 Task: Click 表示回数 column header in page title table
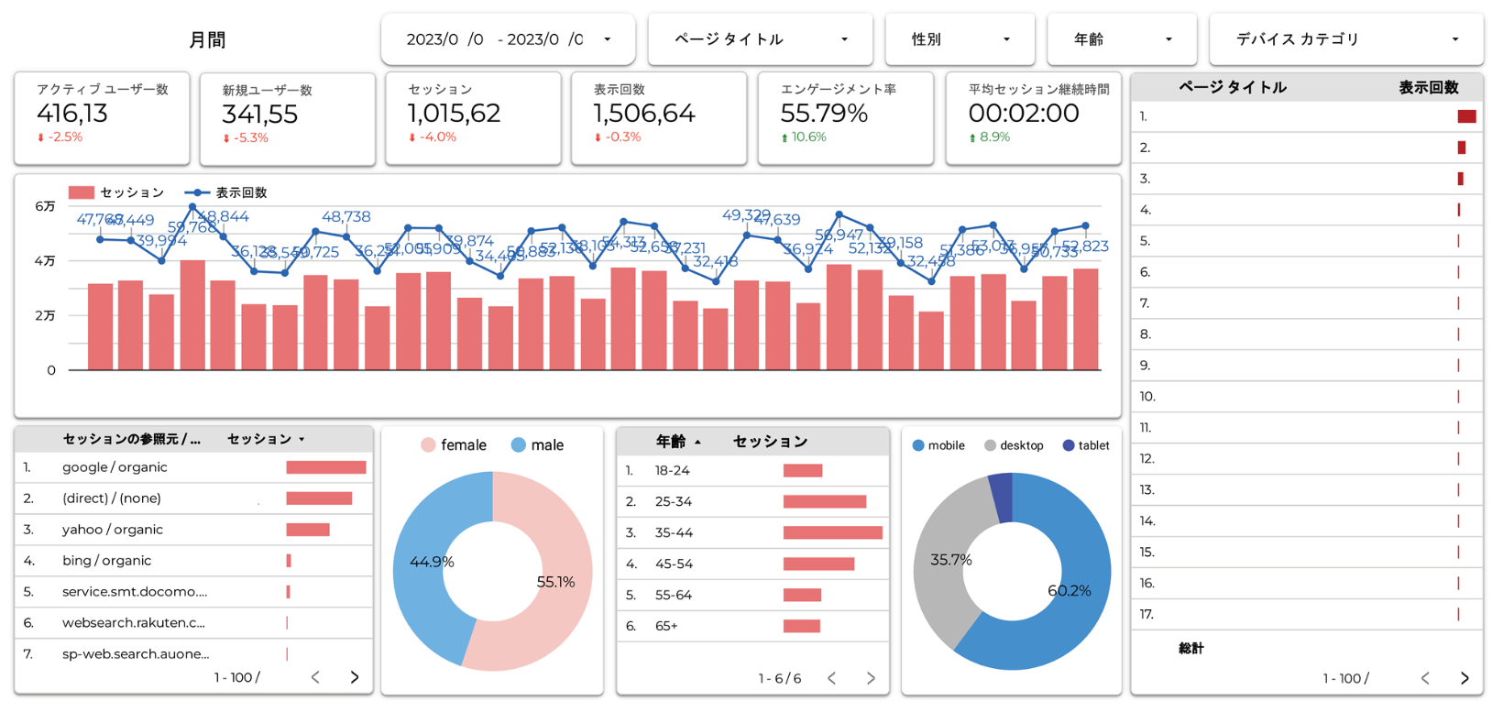click(1428, 88)
